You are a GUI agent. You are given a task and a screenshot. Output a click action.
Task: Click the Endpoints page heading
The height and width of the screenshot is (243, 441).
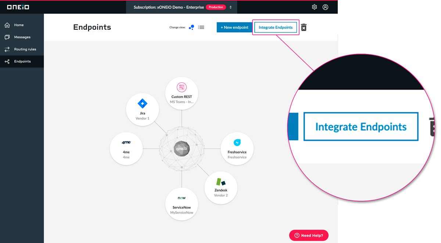(x=92, y=27)
